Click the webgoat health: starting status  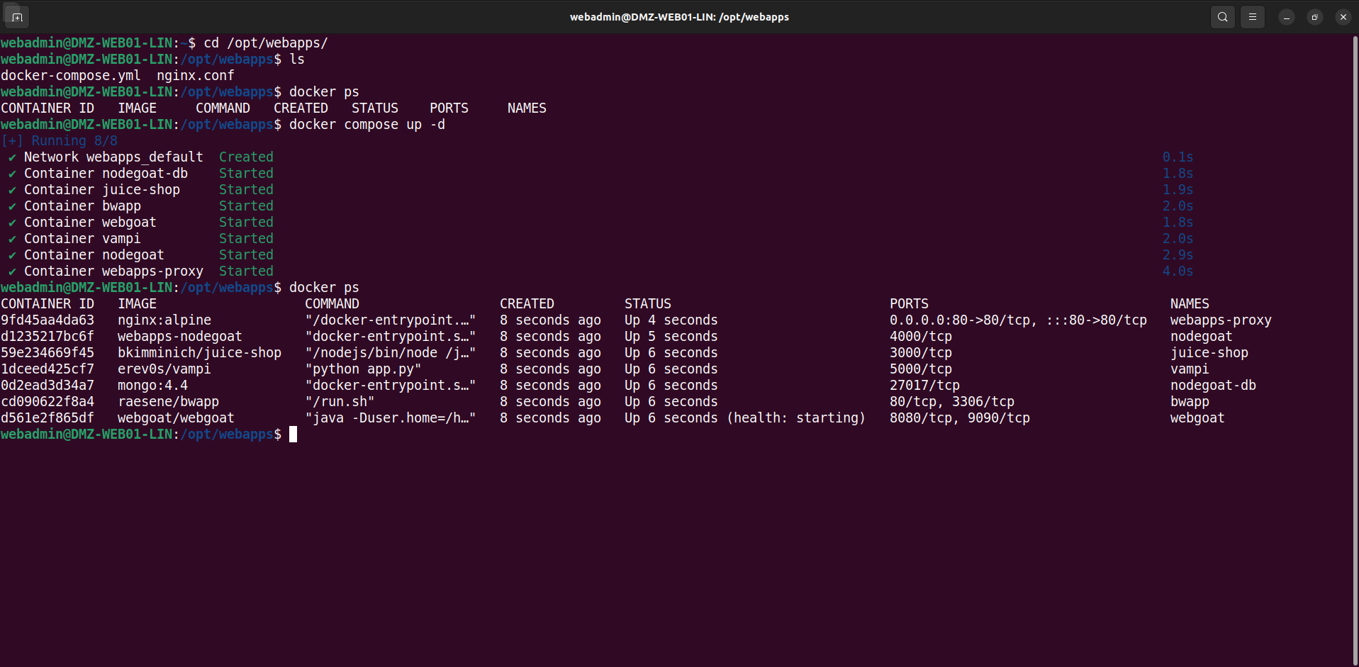[795, 418]
